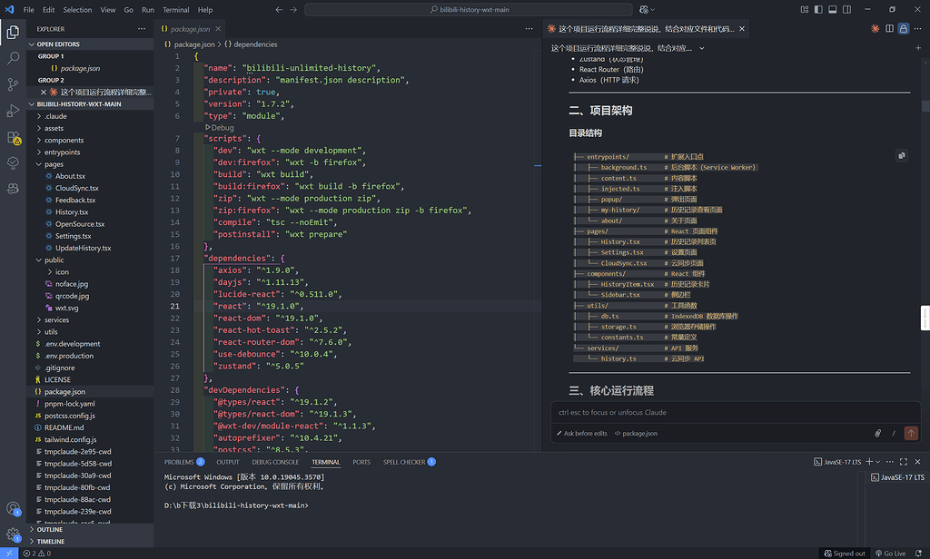The image size is (930, 559).
Task: Go back with the navigation arrow
Action: point(279,9)
